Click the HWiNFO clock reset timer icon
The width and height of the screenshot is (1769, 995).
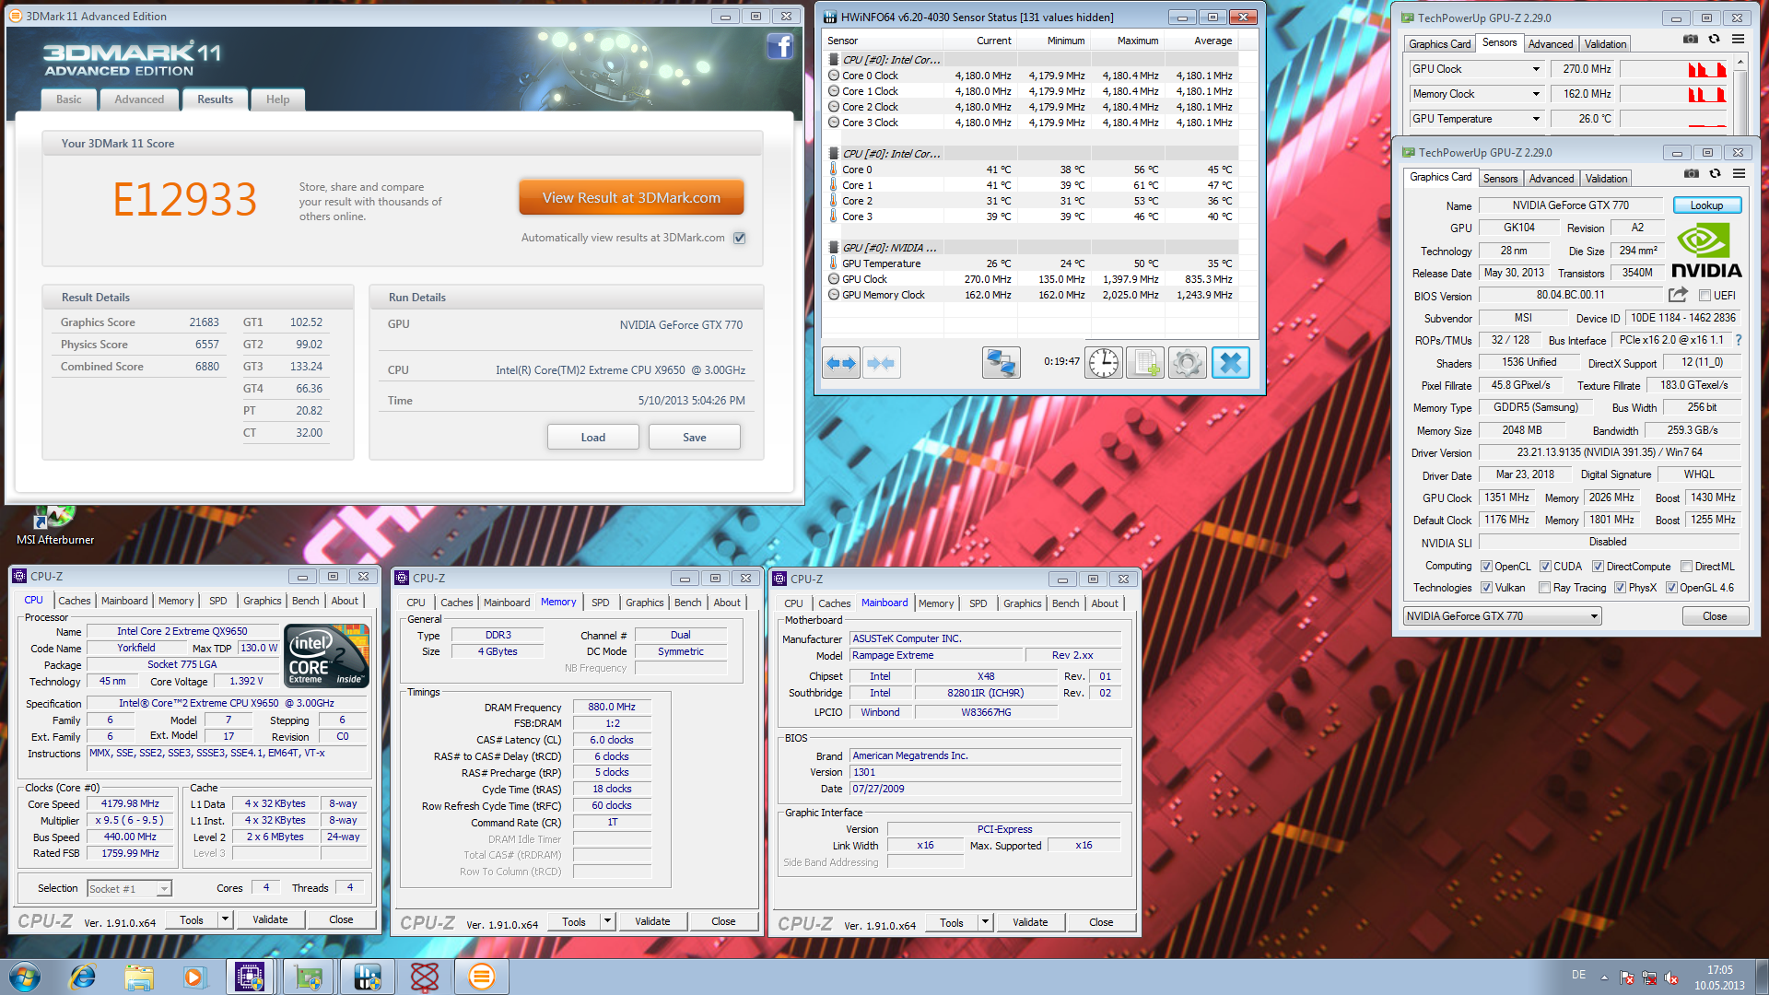[1103, 363]
